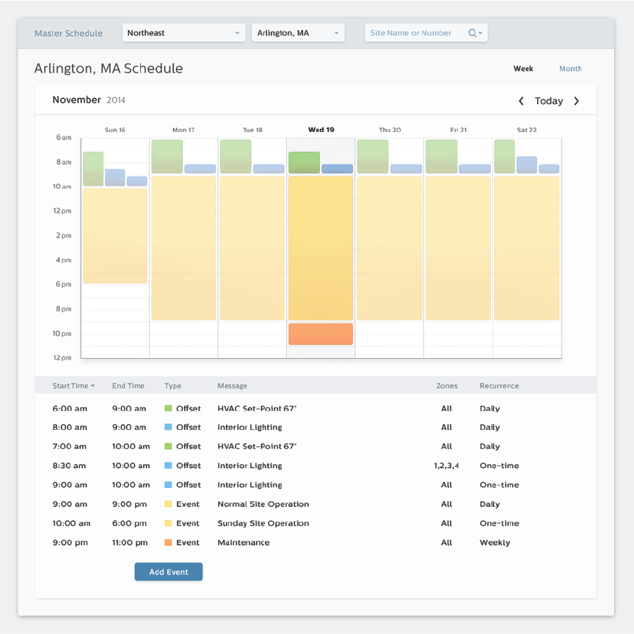Viewport: 634px width, 634px height.
Task: Switch to Week view
Action: tap(523, 69)
